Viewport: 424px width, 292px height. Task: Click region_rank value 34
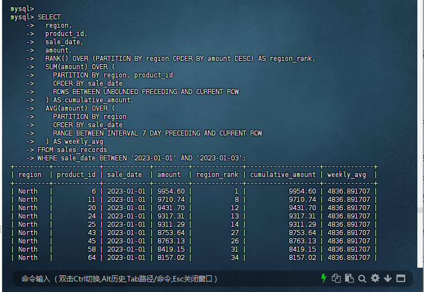[x=235, y=258]
